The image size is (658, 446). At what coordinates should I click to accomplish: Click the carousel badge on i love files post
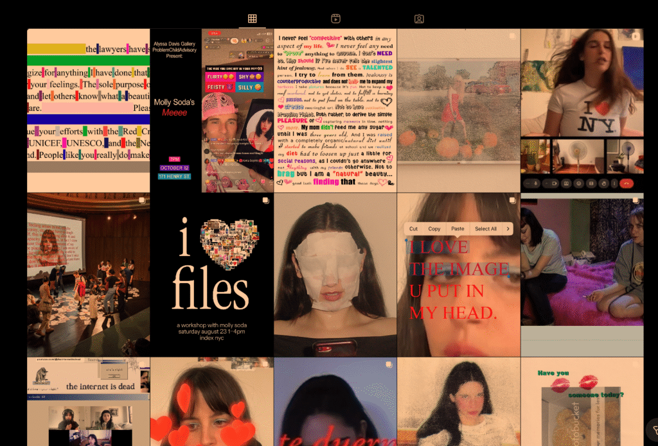pyautogui.click(x=264, y=201)
